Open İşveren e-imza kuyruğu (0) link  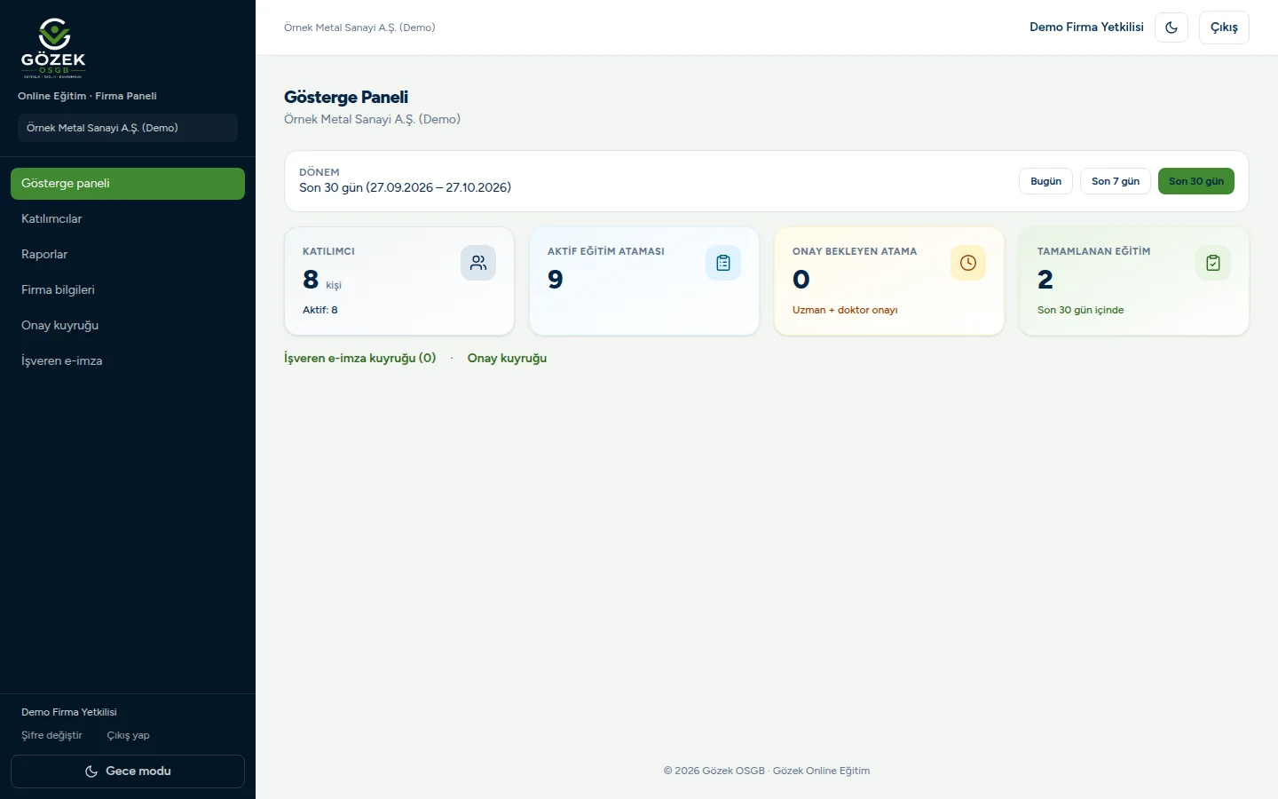360,359
